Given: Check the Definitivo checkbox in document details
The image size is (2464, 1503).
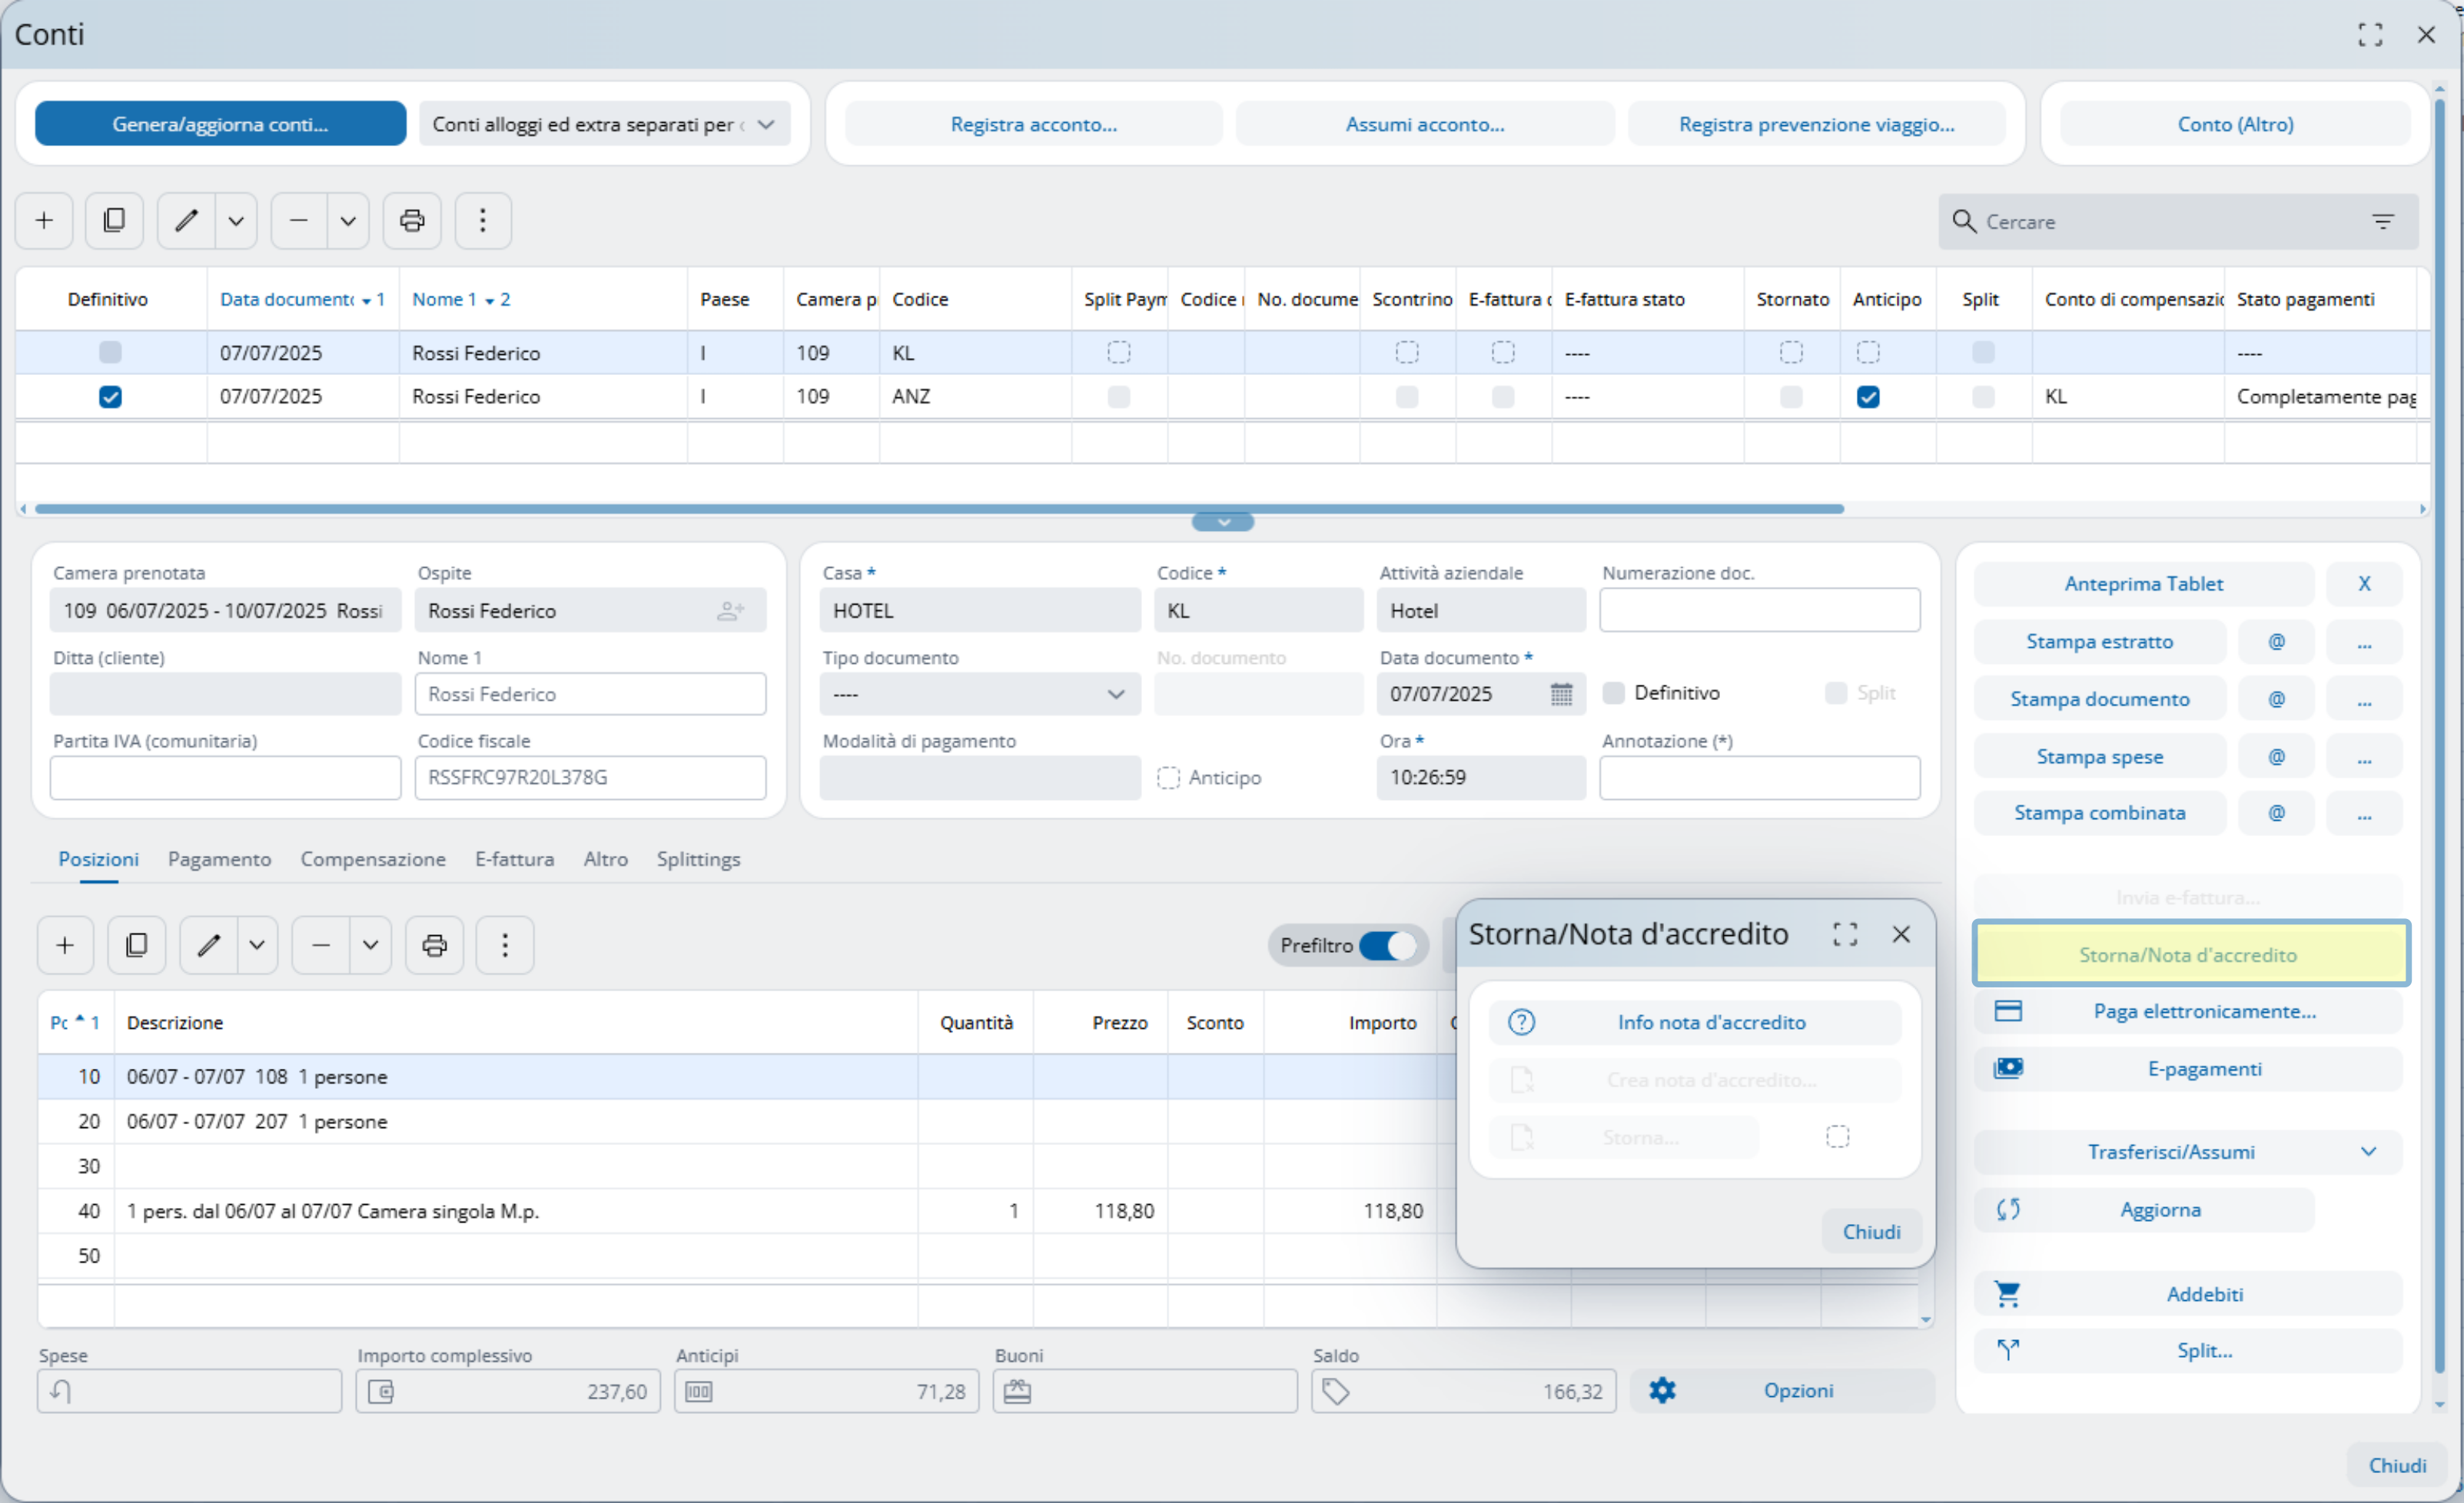Looking at the screenshot, I should pos(1613,693).
